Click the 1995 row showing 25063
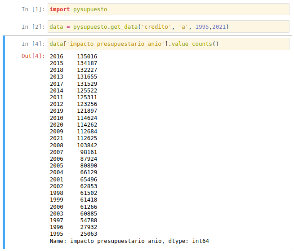 (73, 234)
